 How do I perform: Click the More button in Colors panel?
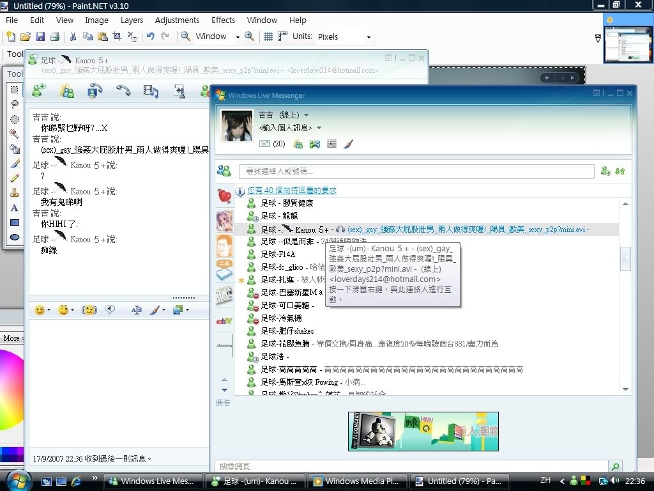coord(12,338)
